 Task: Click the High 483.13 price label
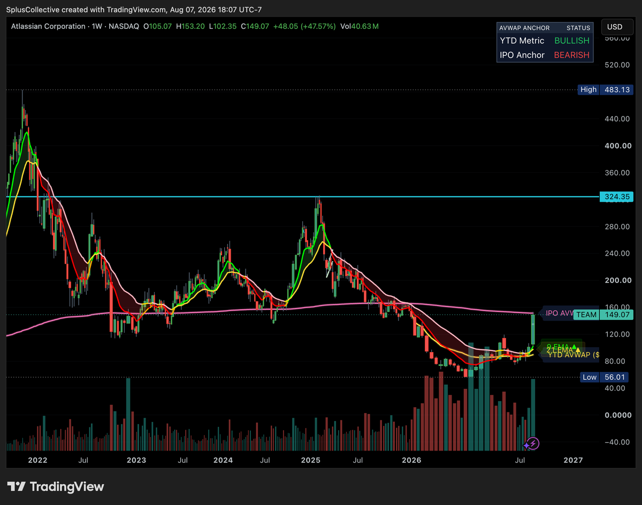tap(605, 90)
